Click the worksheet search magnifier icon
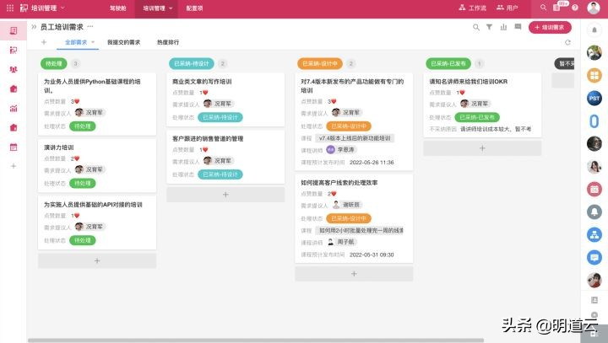The image size is (608, 343). coord(475,27)
